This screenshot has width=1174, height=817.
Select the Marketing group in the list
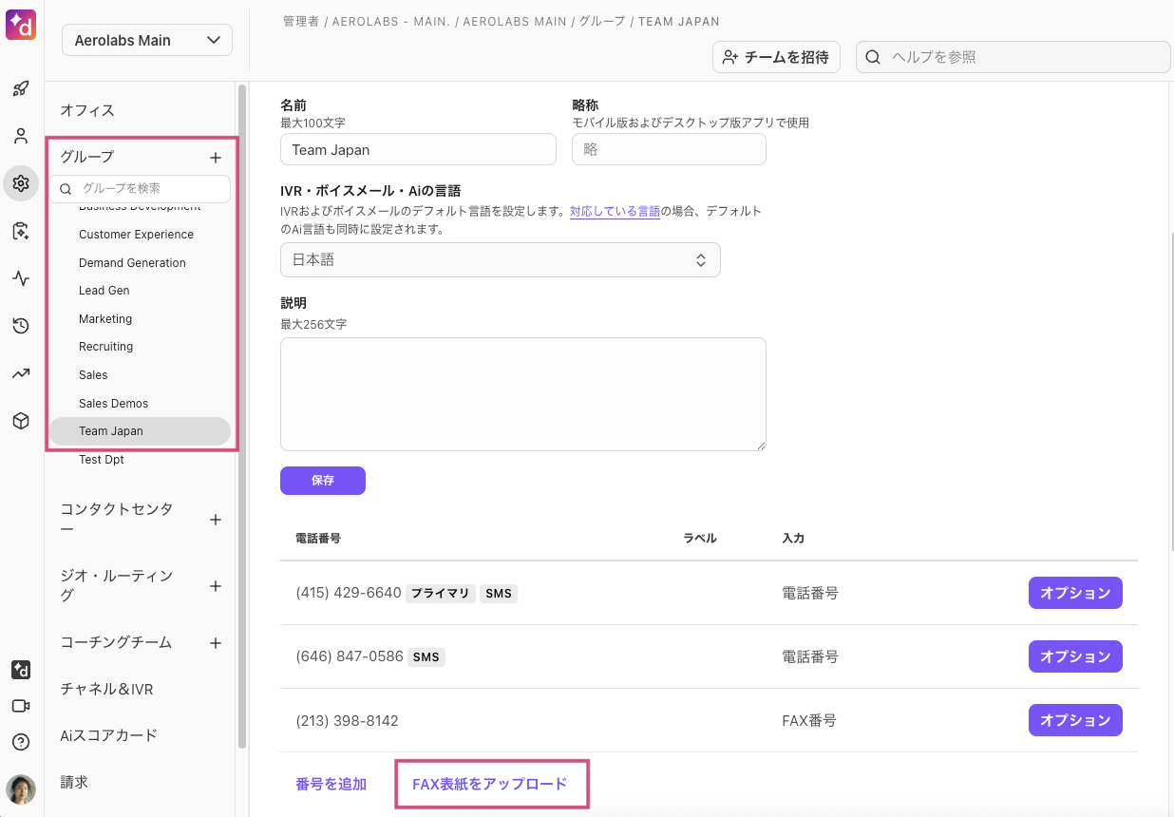pos(105,319)
